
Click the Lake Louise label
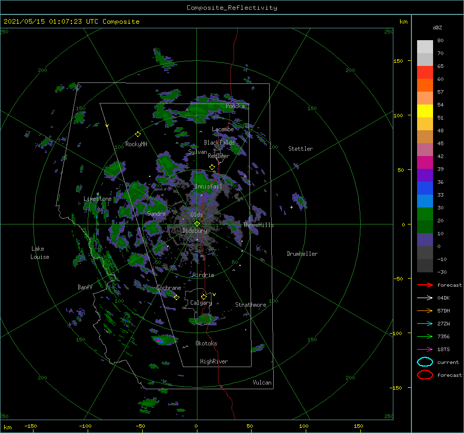[40, 253]
